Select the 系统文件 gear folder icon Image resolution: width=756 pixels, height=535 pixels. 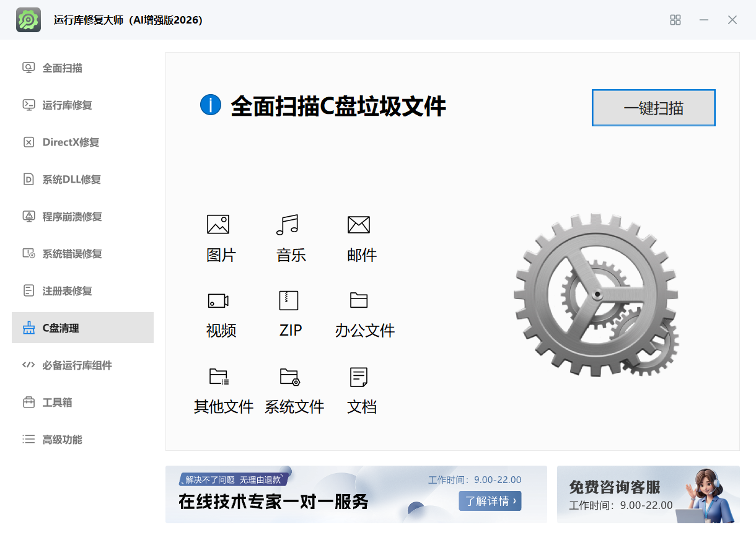click(289, 376)
